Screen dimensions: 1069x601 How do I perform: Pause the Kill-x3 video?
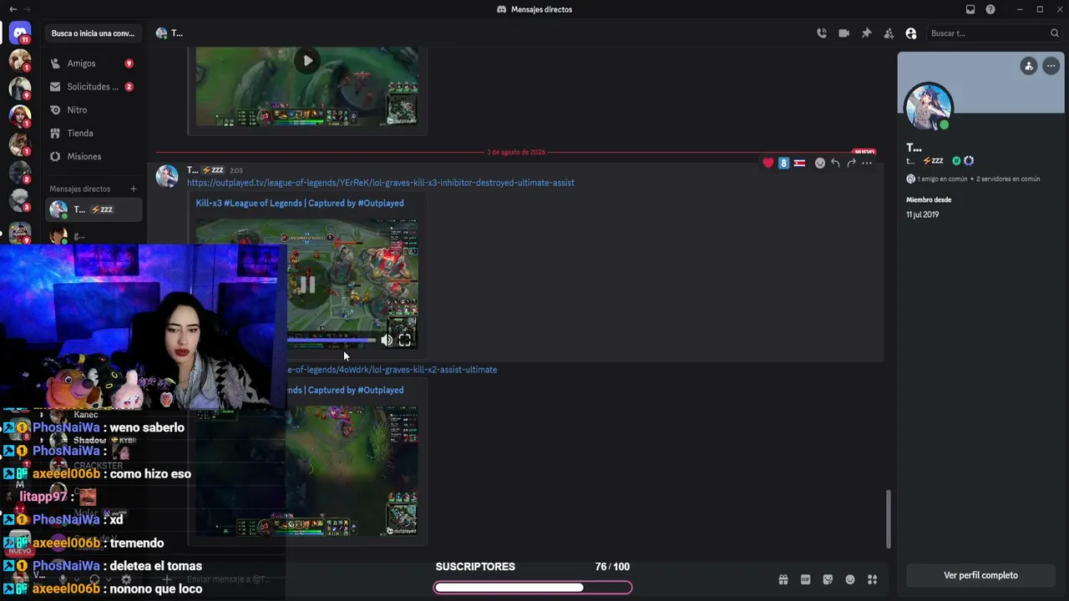(x=307, y=285)
